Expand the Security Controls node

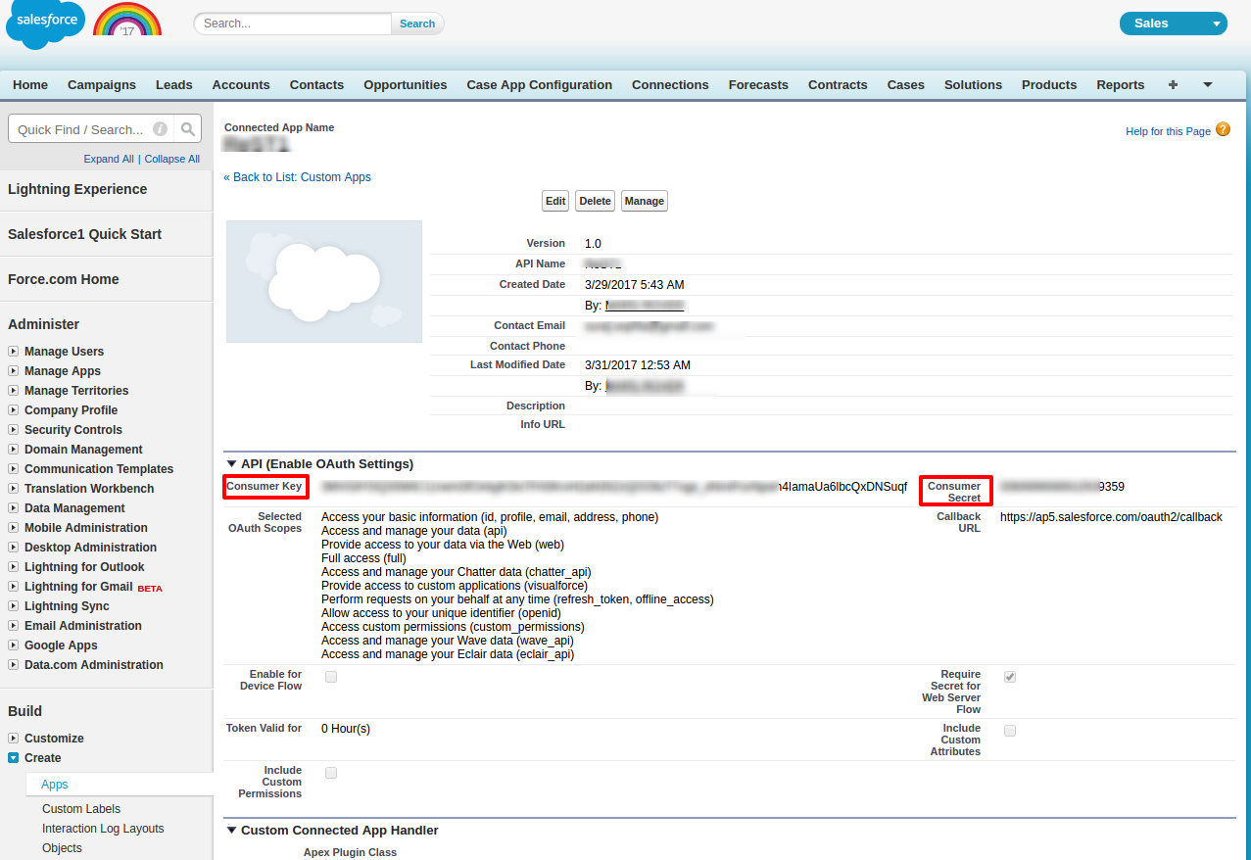pos(13,430)
